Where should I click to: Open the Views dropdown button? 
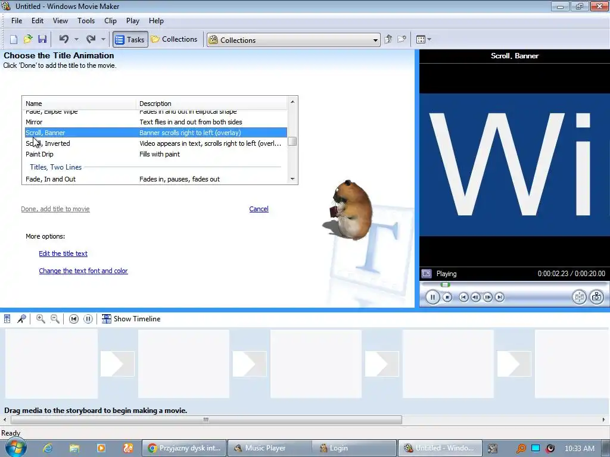pos(424,39)
